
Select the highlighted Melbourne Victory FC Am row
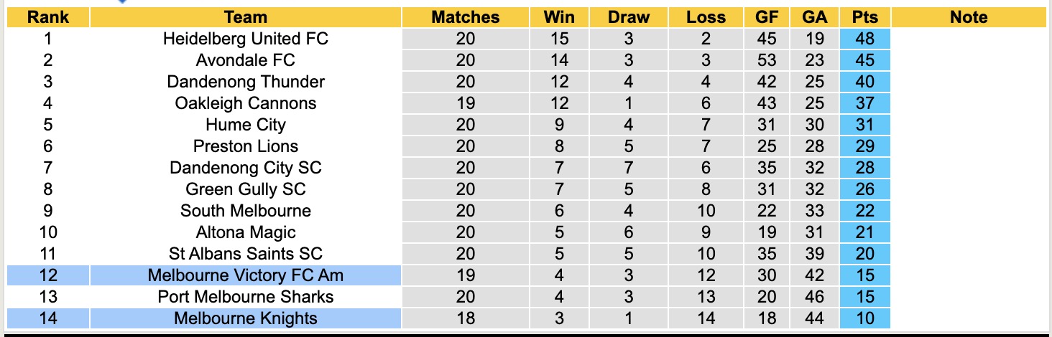(245, 275)
